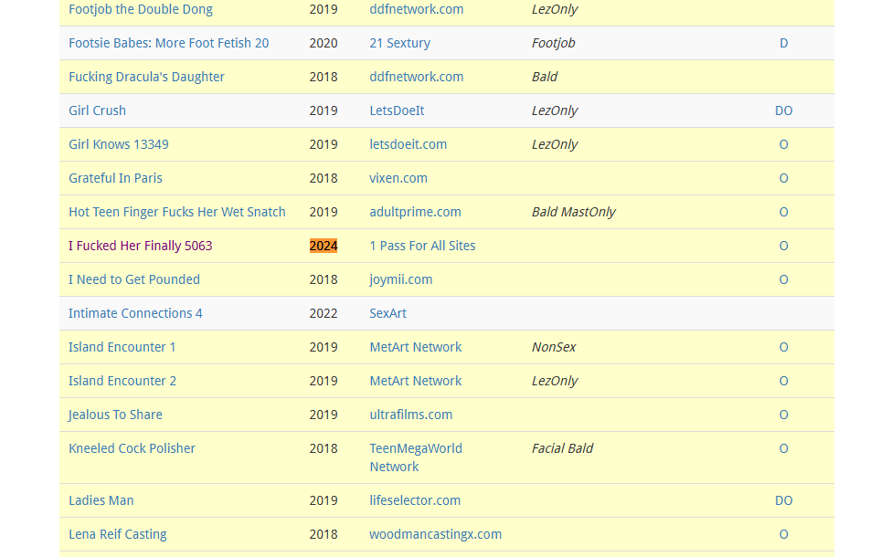891x557 pixels.
Task: Click the O link in the adultprime.com row
Action: coord(783,212)
